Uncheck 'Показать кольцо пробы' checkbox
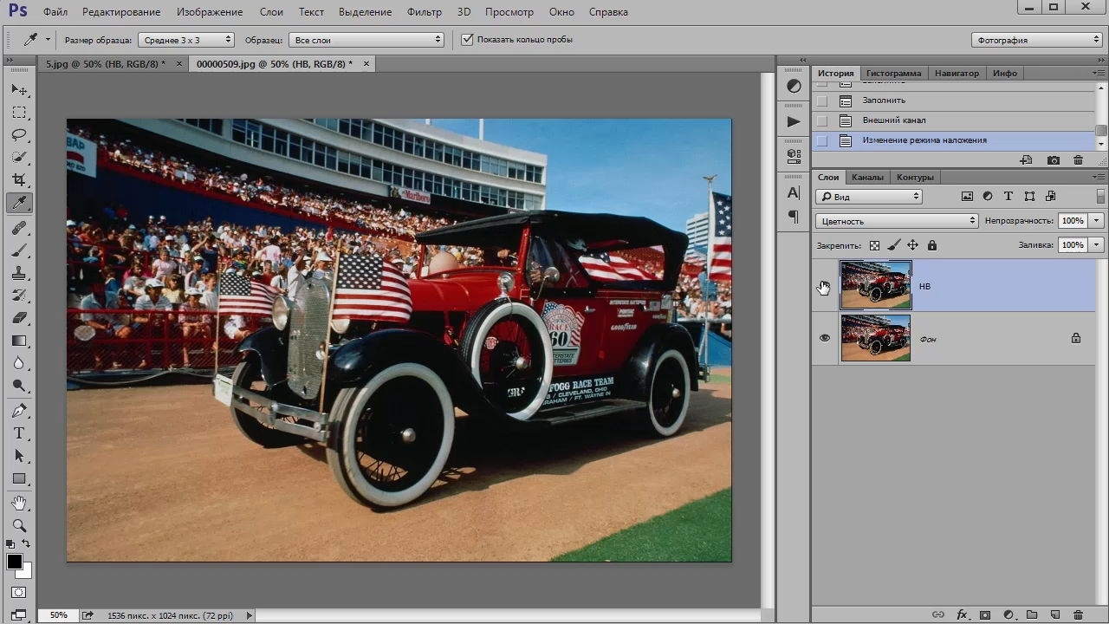The width and height of the screenshot is (1109, 624). [x=467, y=40]
